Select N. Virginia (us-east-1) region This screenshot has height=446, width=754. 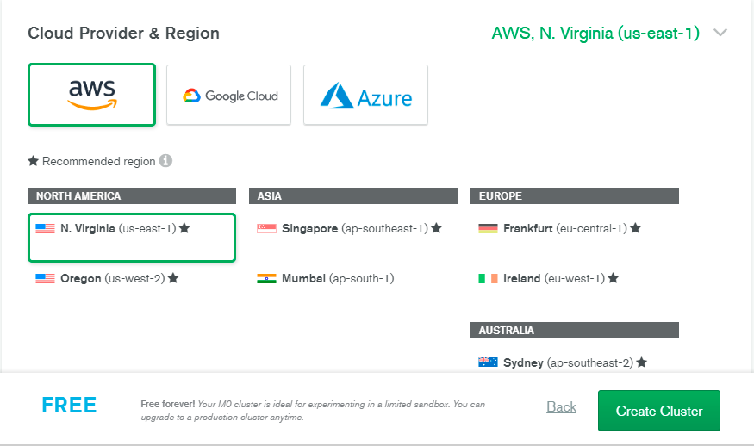coord(132,238)
